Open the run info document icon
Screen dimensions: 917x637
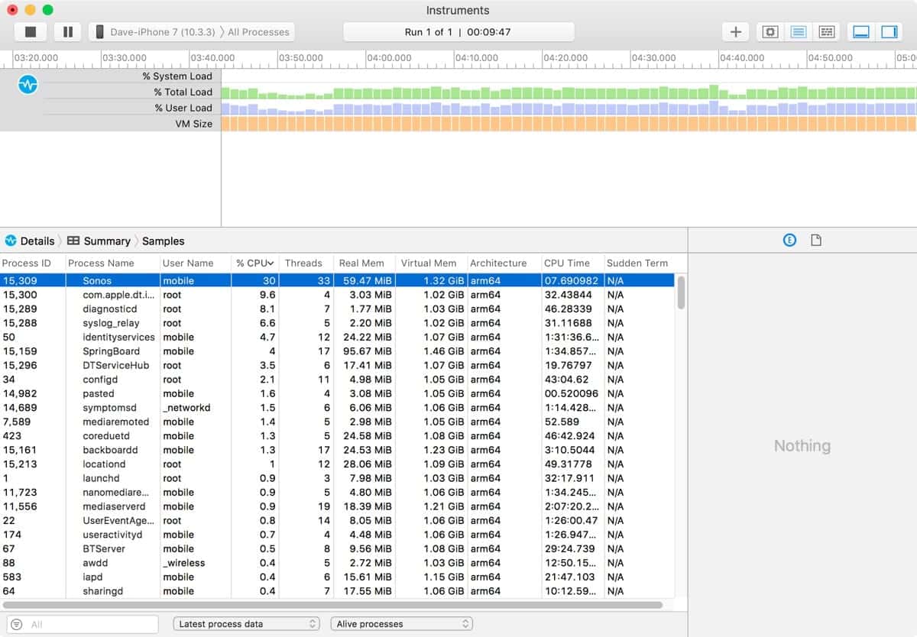[816, 241]
